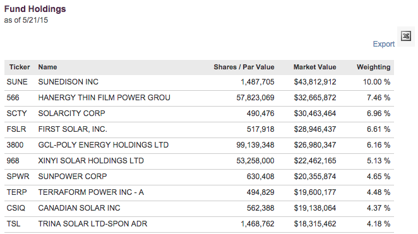This screenshot has height=234, width=418.
Task: Click the 99,139,348 shares value
Action: coord(255,145)
